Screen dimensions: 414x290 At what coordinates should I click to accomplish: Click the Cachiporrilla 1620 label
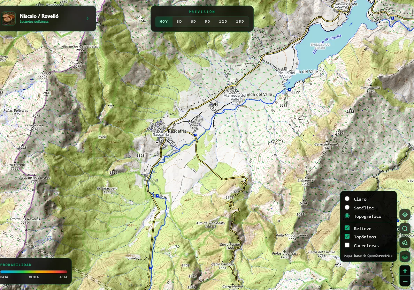coord(370,89)
